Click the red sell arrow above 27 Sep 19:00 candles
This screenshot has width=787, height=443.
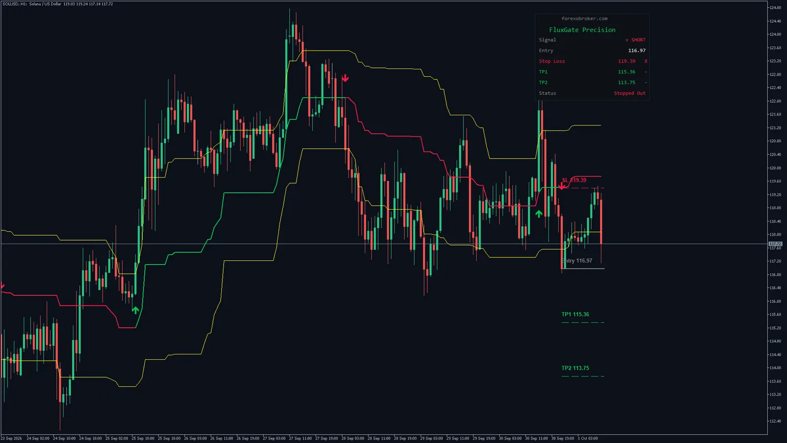(345, 78)
